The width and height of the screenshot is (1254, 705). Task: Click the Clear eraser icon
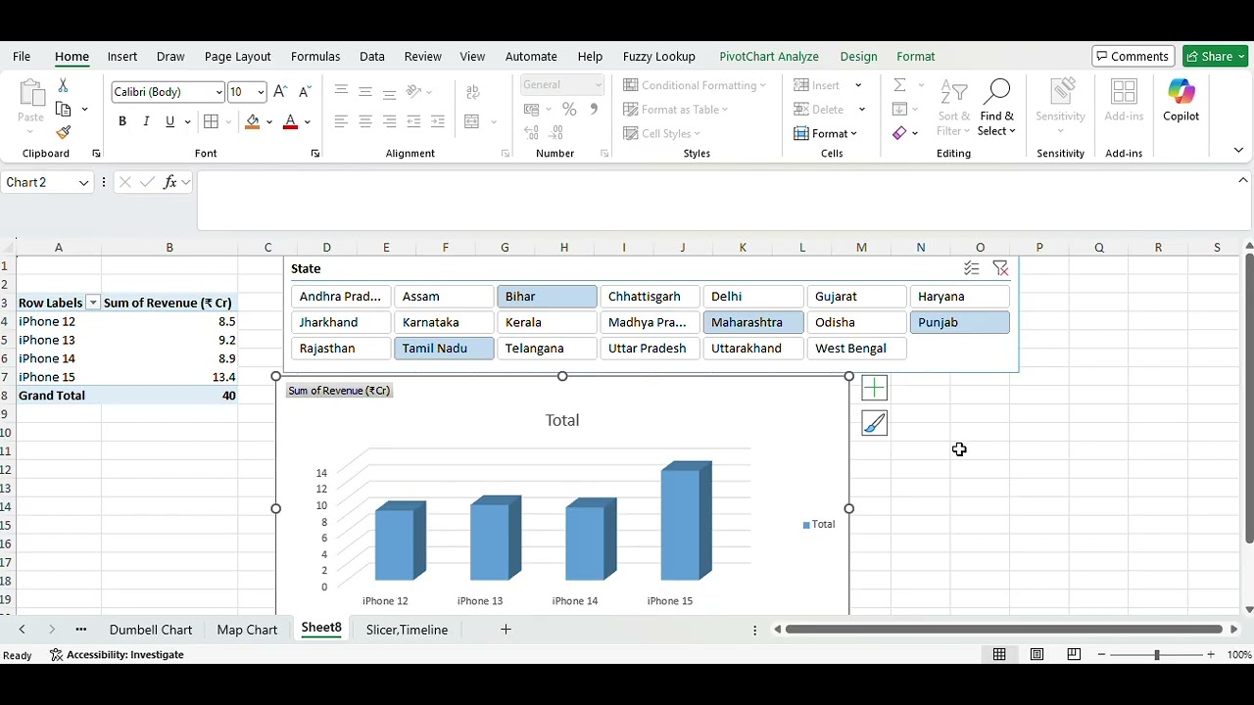[x=899, y=133]
